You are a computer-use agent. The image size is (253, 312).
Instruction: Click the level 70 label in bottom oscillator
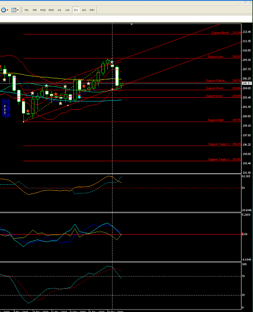coord(243,276)
